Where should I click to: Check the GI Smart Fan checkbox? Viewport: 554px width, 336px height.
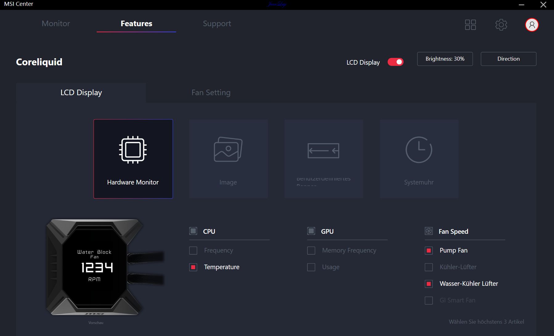click(x=429, y=300)
